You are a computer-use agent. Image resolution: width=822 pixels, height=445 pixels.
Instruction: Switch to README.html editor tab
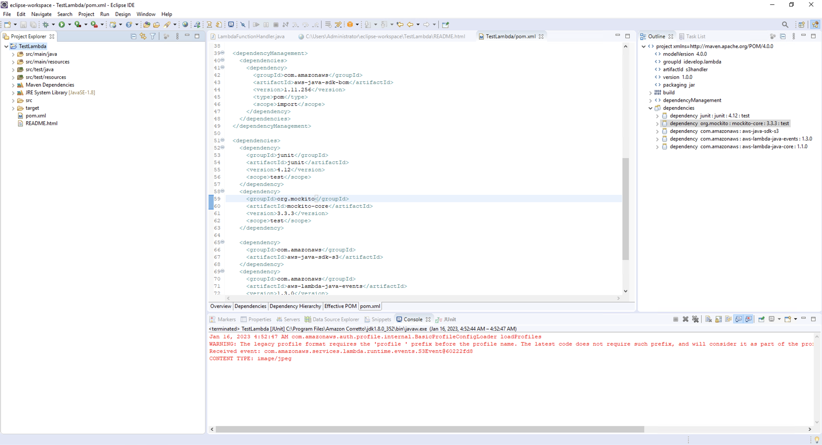point(385,36)
